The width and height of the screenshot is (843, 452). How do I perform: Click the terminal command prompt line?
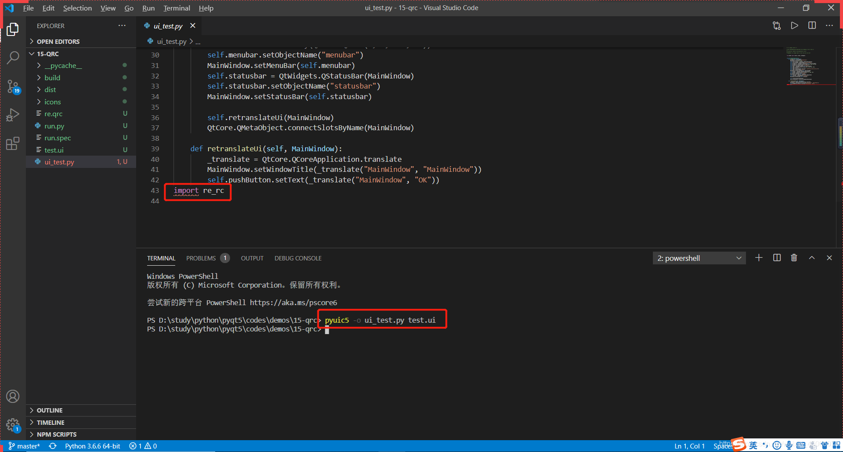click(238, 329)
